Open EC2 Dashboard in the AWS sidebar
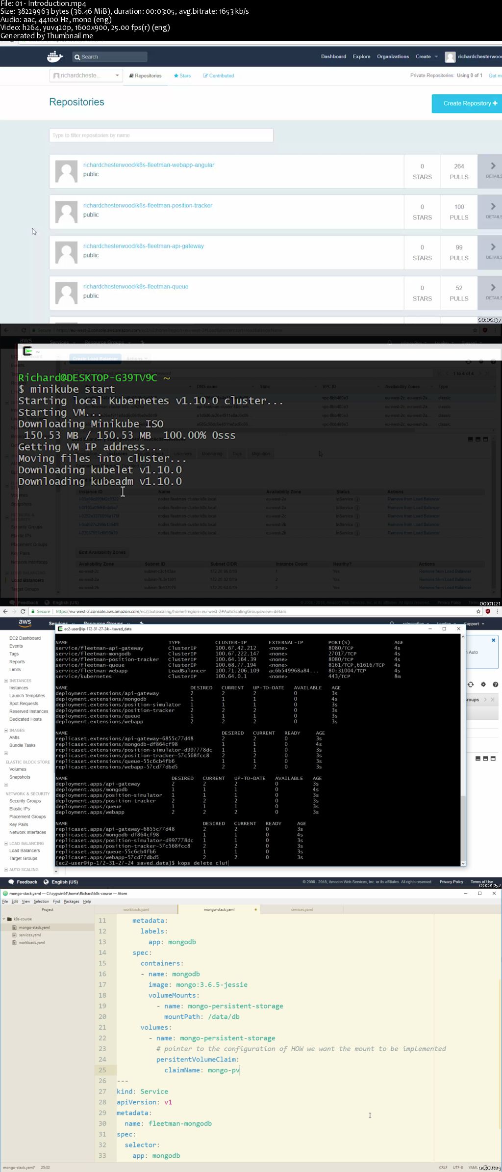Screen dimensions: 502x1172 pos(25,638)
